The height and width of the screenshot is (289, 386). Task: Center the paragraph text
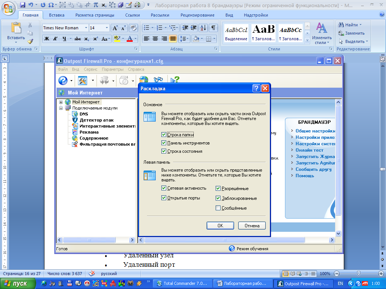click(x=155, y=39)
